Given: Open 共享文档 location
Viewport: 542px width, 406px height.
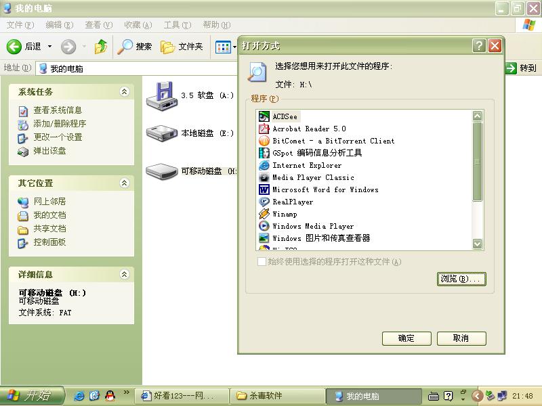Looking at the screenshot, I should (42, 229).
